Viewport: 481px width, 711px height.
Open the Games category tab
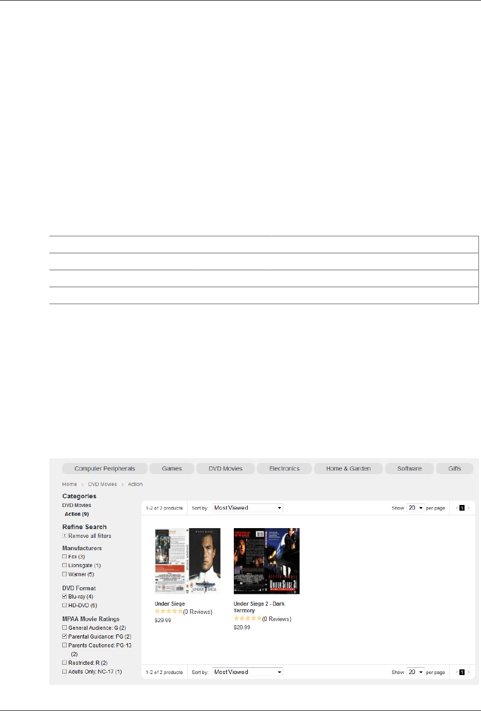pyautogui.click(x=172, y=469)
